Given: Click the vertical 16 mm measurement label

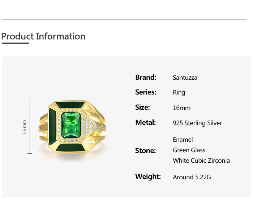Looking at the screenshot, I should point(25,127).
